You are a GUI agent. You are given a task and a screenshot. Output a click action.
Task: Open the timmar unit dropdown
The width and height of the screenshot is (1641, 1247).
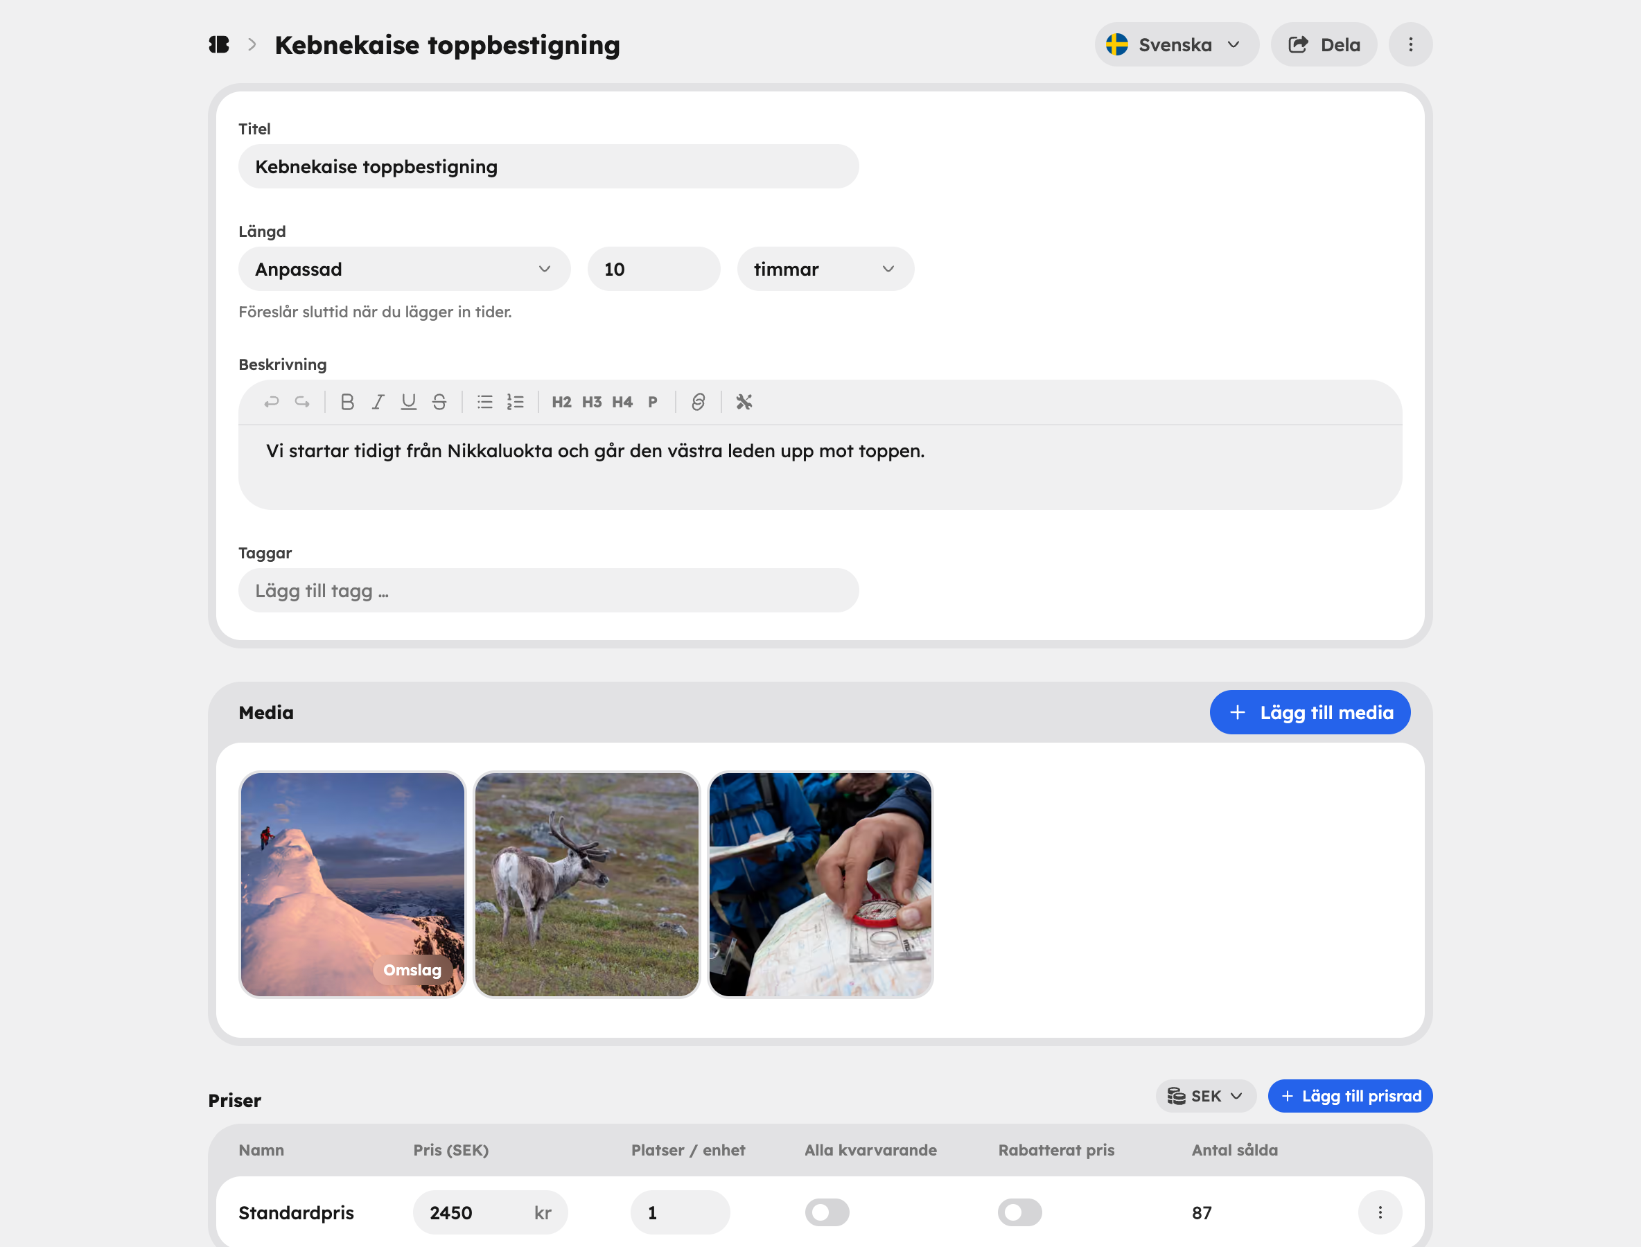826,269
